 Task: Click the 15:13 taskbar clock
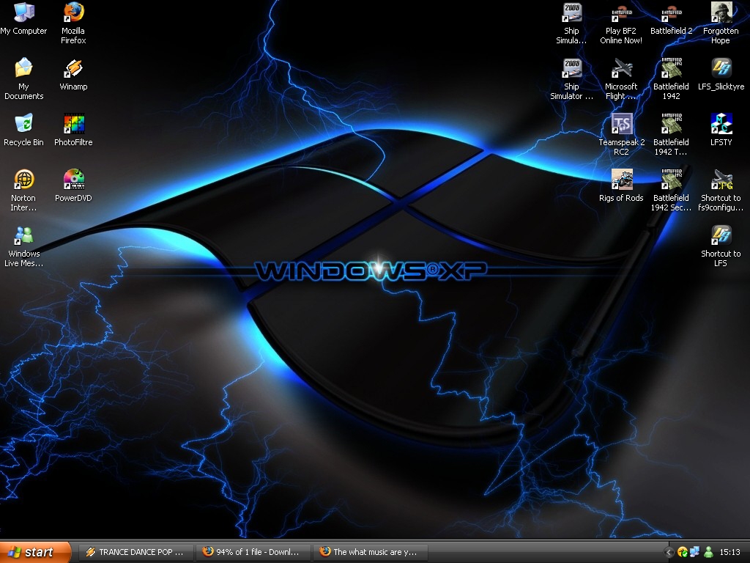coord(730,553)
